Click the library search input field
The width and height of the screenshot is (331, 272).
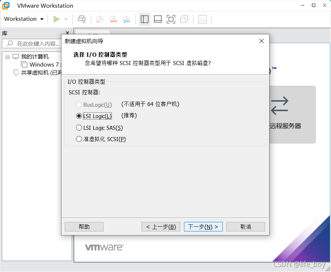[x=32, y=44]
